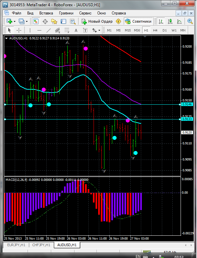
Task: Click the 0.9120 current price label
Action: point(187,133)
